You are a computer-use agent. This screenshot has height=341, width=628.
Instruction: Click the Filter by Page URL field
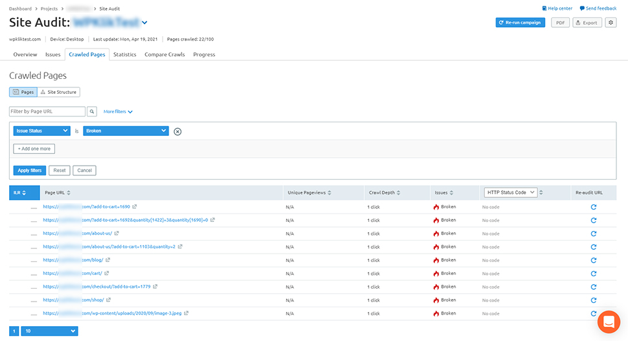pos(47,112)
